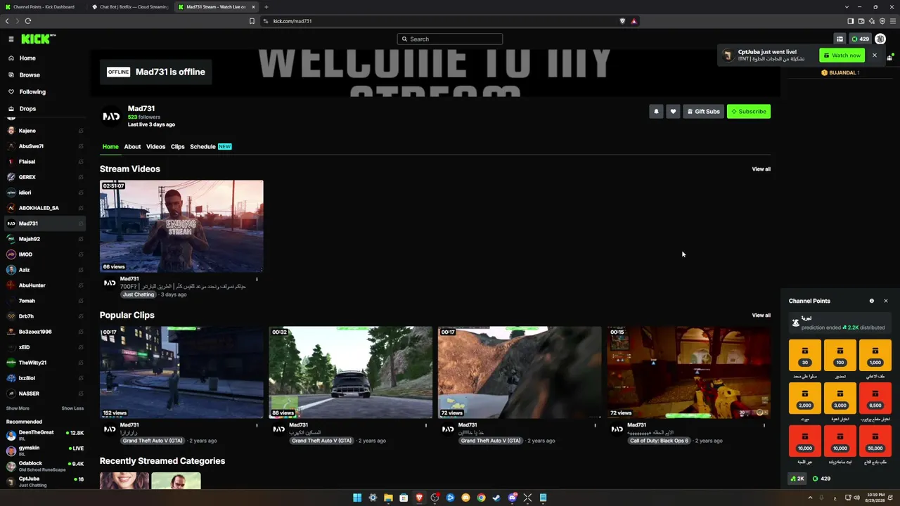Open the gift box icon in header
900x506 pixels.
click(x=840, y=39)
